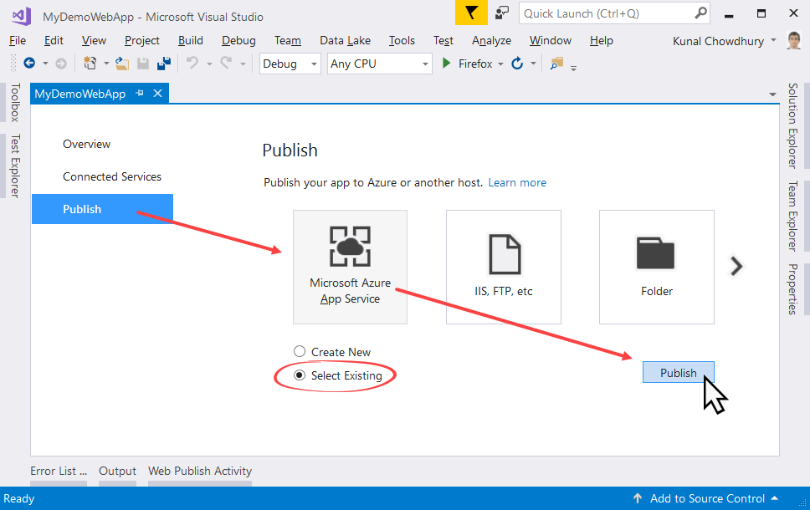This screenshot has height=510, width=810.
Task: Open the Edit menu
Action: 54,40
